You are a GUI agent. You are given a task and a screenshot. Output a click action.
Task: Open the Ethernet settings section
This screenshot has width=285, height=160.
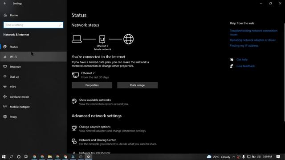(33, 67)
